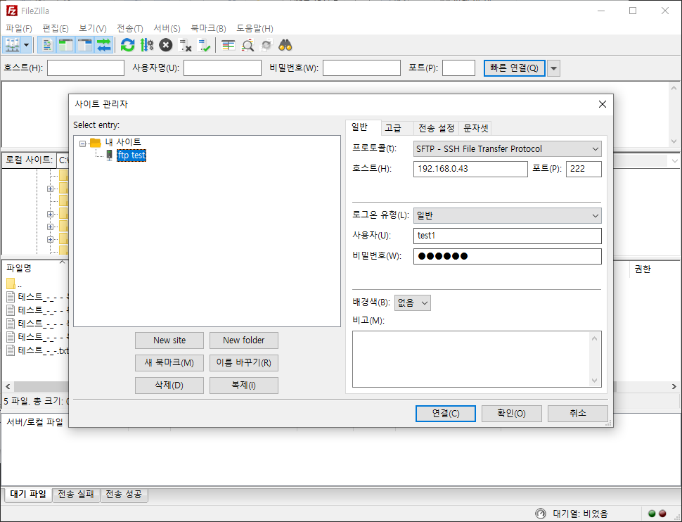
Task: Open the quickconnect history dropdown arrow
Action: [553, 68]
